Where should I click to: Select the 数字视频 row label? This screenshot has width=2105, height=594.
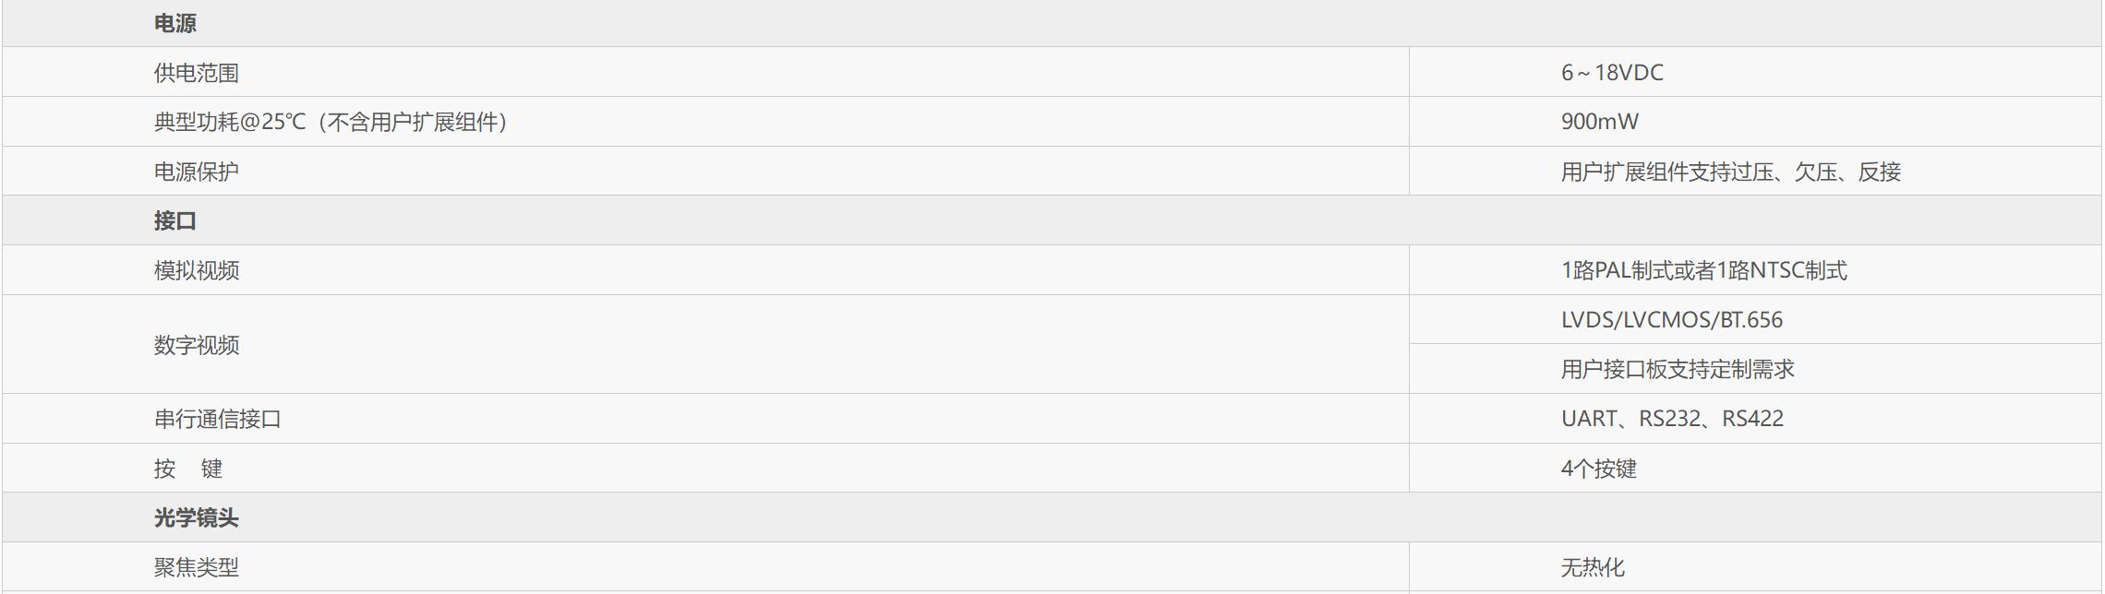coord(196,345)
